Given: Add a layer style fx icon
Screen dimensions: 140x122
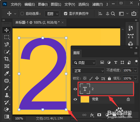Looking at the screenshot, I should (x=92, y=115).
